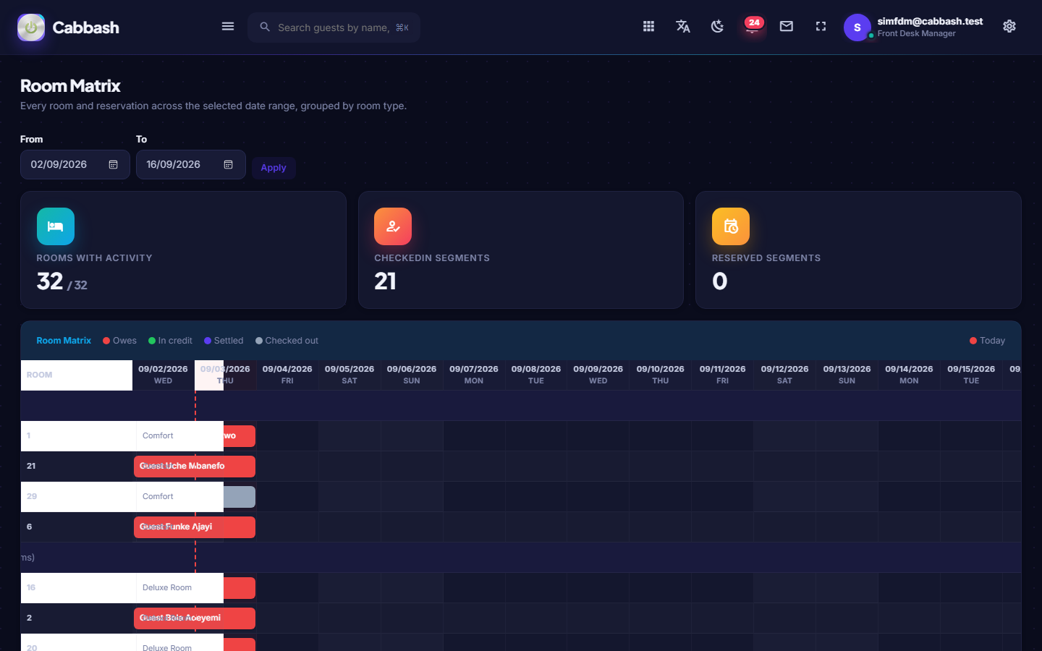Open the user profile avatar menu
This screenshot has width=1042, height=651.
tap(857, 27)
